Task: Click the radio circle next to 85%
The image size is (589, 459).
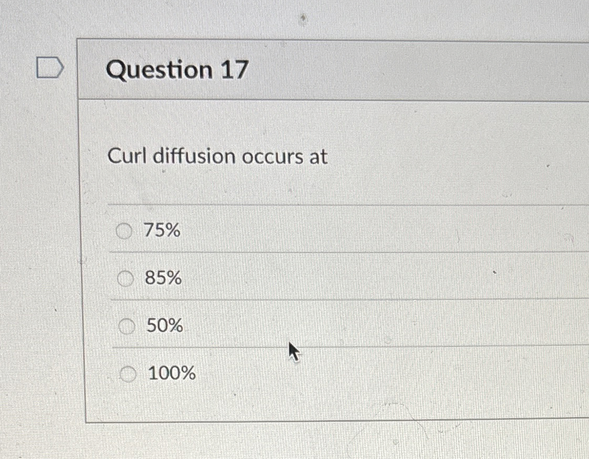Action: coord(125,278)
